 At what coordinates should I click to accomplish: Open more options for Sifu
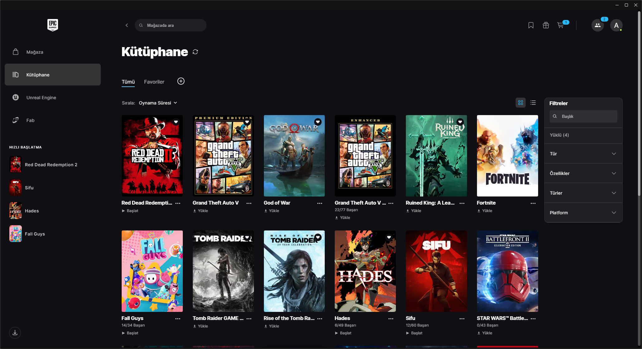(x=462, y=318)
